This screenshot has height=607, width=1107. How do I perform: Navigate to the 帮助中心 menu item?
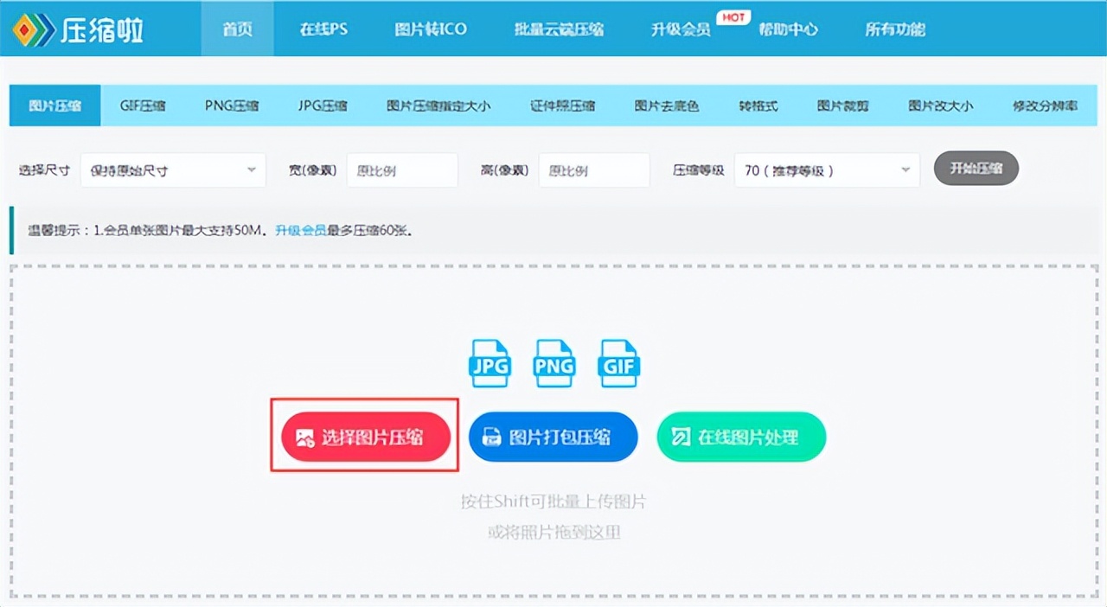788,29
